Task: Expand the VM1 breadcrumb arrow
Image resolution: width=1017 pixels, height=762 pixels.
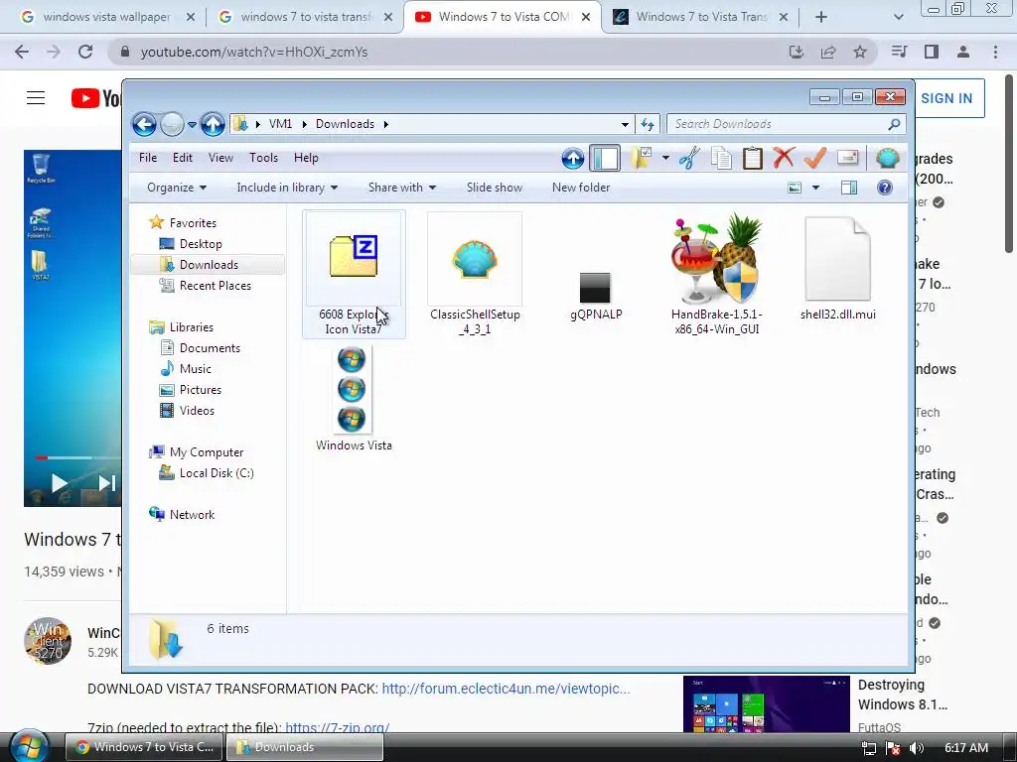Action: pos(304,124)
